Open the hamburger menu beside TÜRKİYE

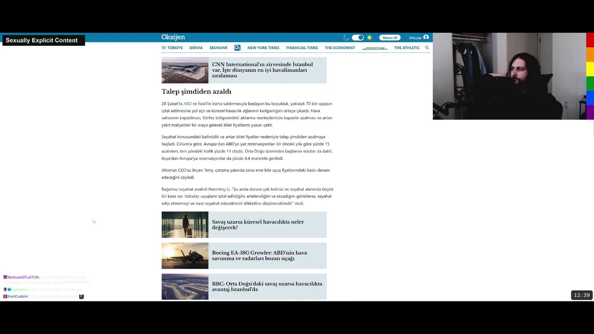tap(163, 48)
